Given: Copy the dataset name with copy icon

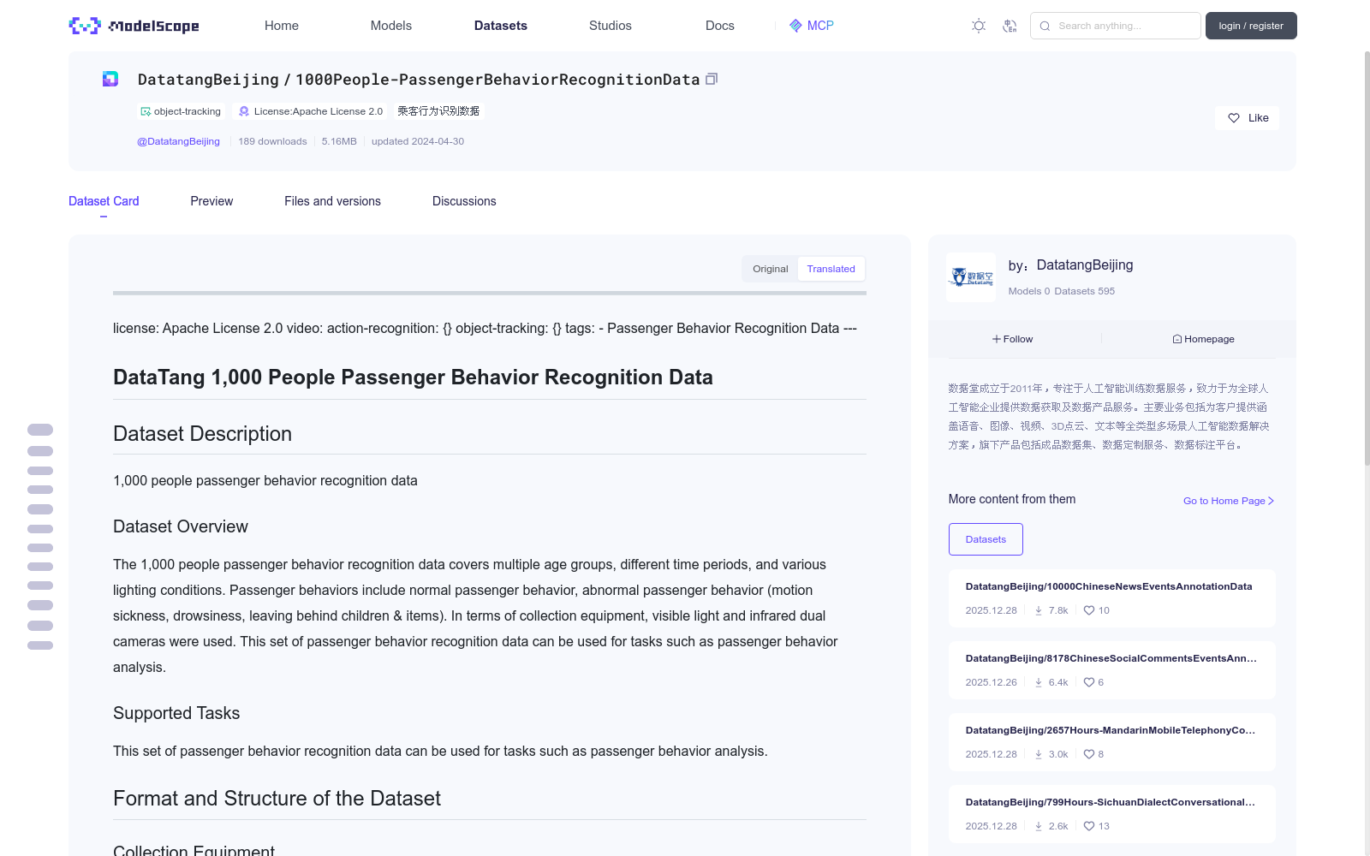Looking at the screenshot, I should tap(711, 79).
